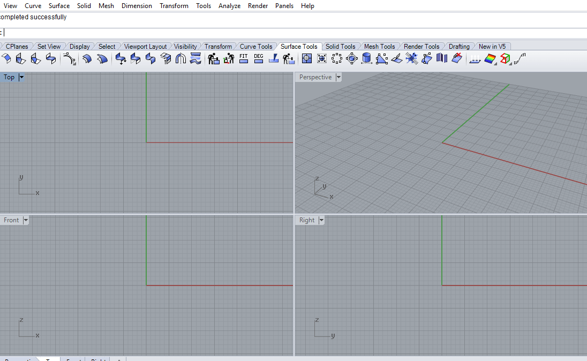Switch to the Set View toolbar tab
The image size is (587, 361).
point(49,47)
